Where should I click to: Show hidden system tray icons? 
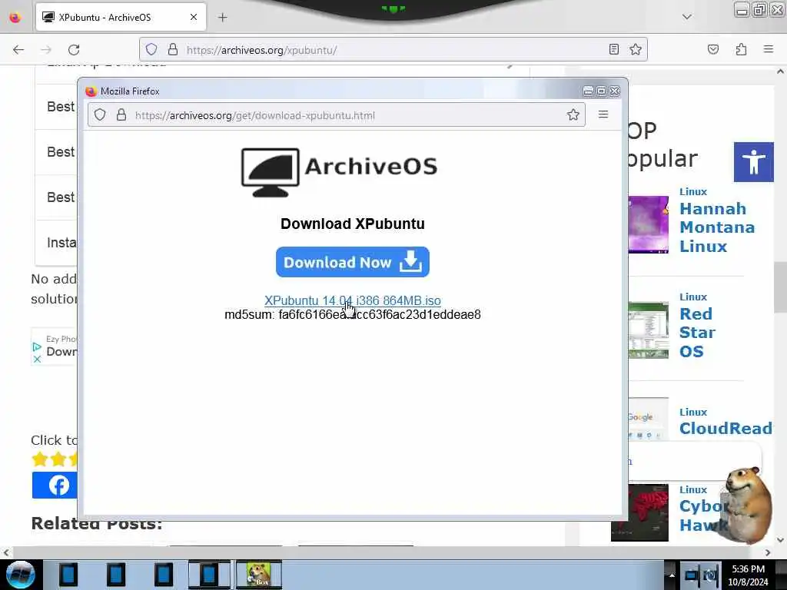pyautogui.click(x=672, y=575)
